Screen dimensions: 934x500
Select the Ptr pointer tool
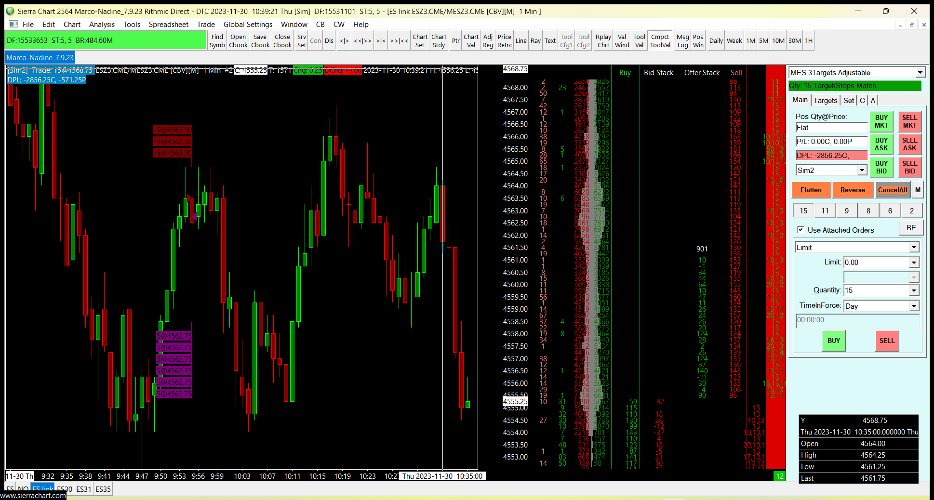[455, 41]
